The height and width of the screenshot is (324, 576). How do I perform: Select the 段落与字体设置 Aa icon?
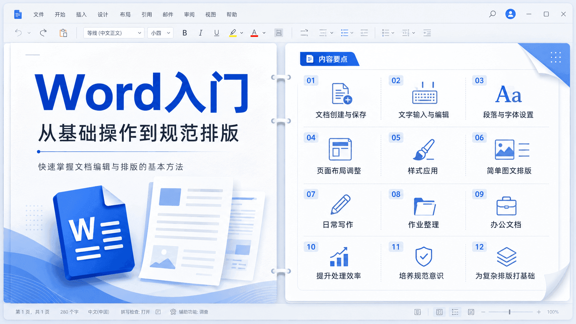pos(508,94)
